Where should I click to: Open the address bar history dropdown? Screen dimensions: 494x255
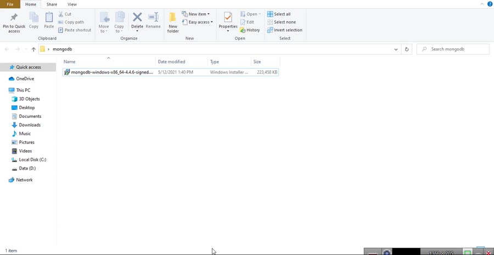click(396, 49)
